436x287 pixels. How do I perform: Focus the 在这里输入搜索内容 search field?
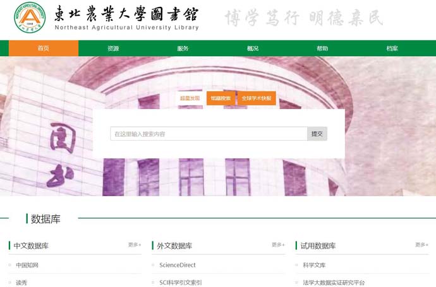pos(209,134)
